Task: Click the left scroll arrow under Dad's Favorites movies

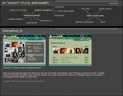Action: coord(53,55)
